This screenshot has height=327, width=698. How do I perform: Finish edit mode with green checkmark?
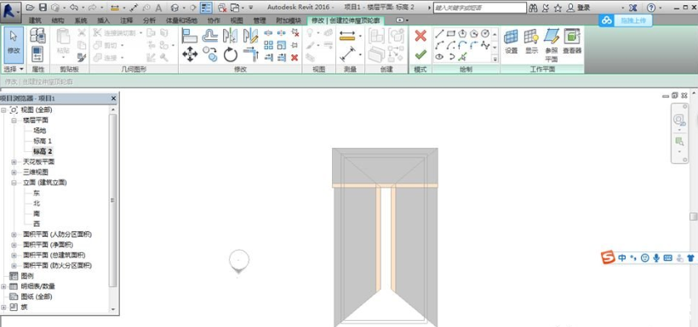pyautogui.click(x=421, y=54)
